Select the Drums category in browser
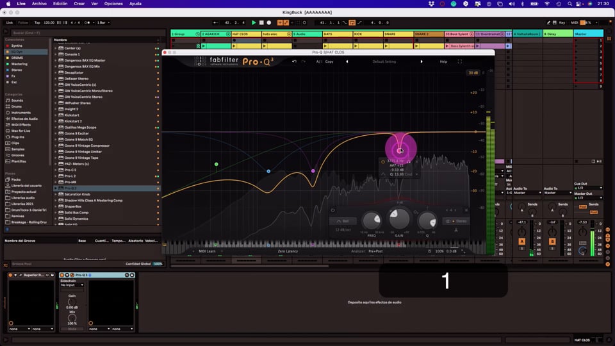This screenshot has height=346, width=615. pos(16,106)
